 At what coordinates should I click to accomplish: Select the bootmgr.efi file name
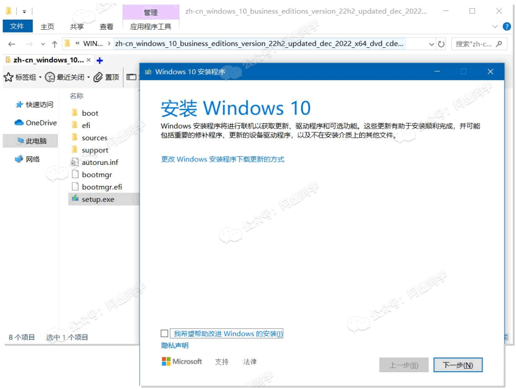click(102, 187)
